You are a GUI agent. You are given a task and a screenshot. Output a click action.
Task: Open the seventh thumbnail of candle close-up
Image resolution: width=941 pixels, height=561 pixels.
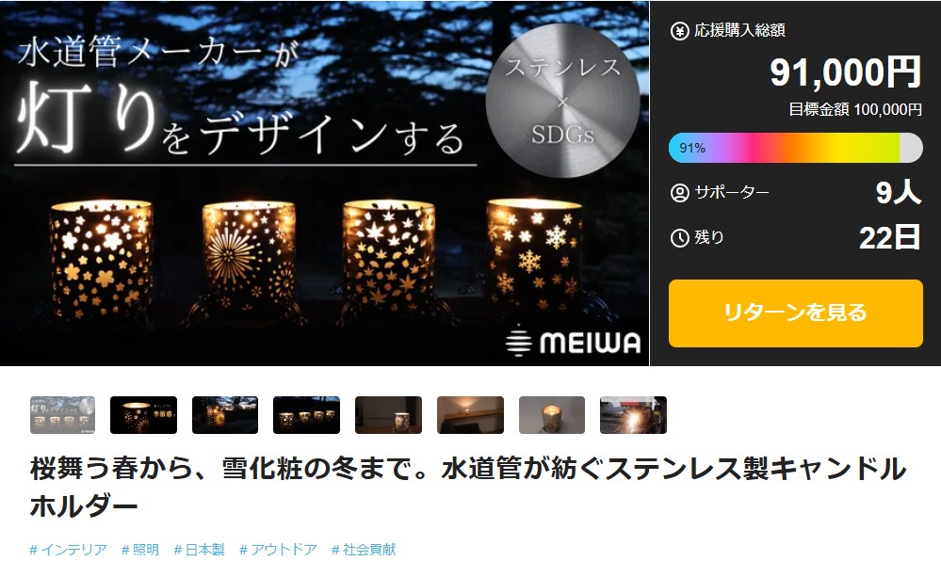point(552,415)
